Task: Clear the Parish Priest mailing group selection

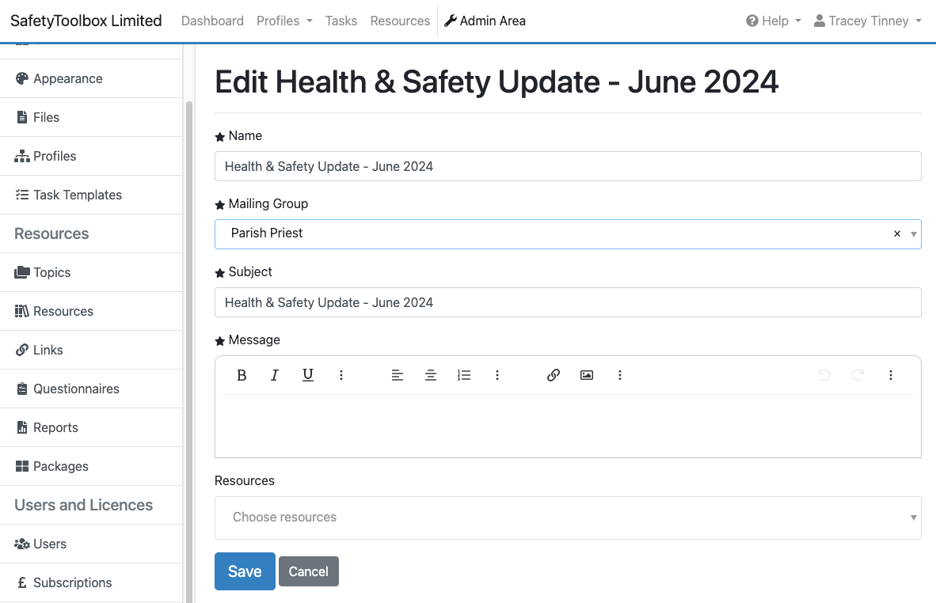Action: [x=897, y=234]
